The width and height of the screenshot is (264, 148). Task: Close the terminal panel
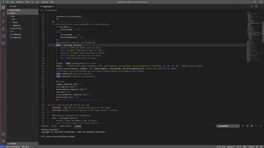coord(260,126)
